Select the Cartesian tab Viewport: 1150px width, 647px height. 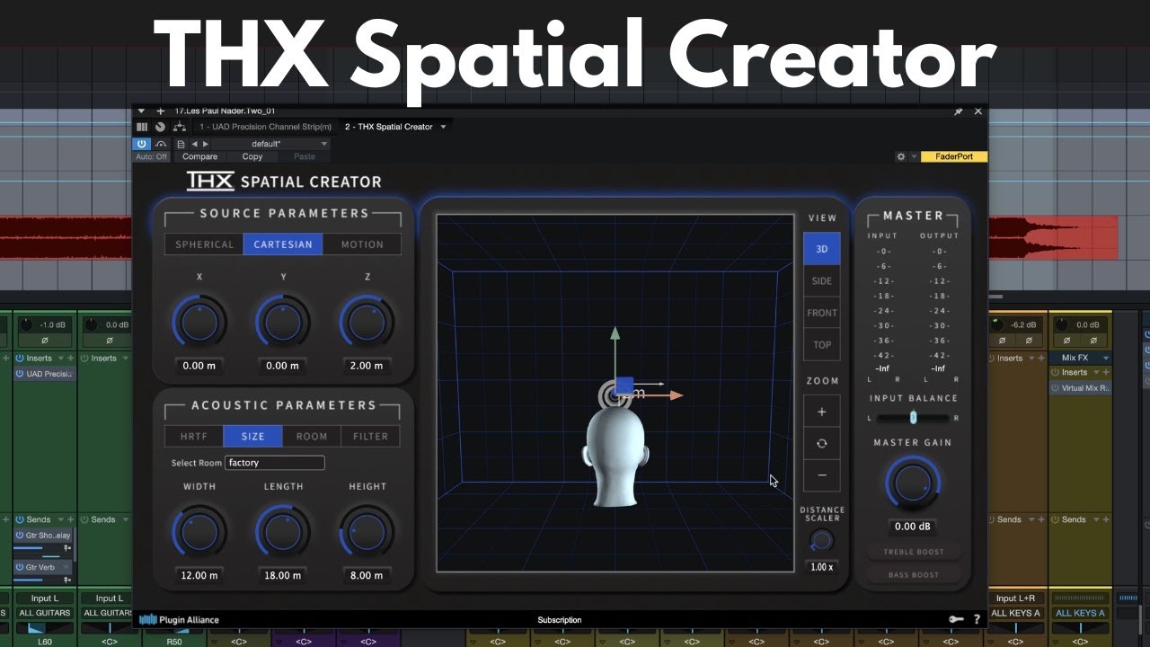pyautogui.click(x=283, y=244)
